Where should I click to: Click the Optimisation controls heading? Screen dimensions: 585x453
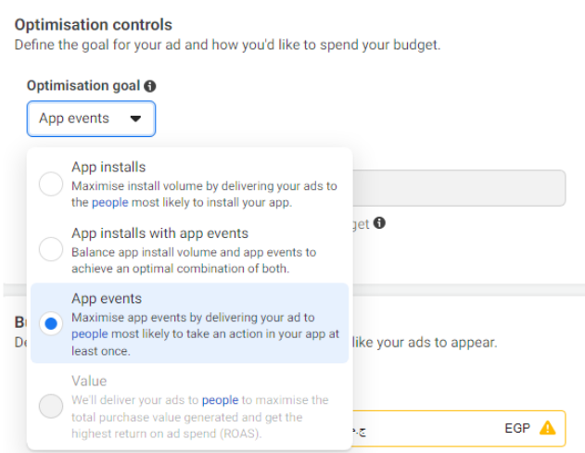point(94,25)
